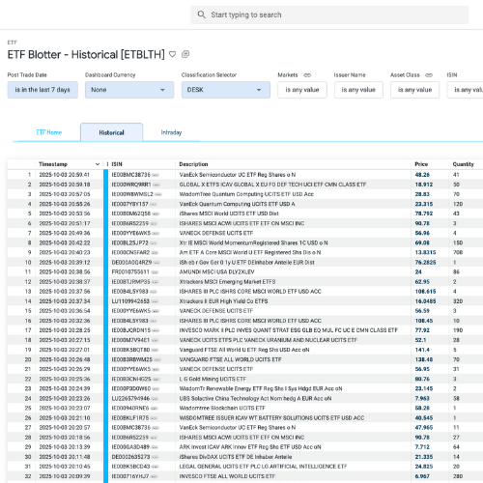This screenshot has height=483, width=483.
Task: Click the price value 141.4
Action: click(422, 350)
